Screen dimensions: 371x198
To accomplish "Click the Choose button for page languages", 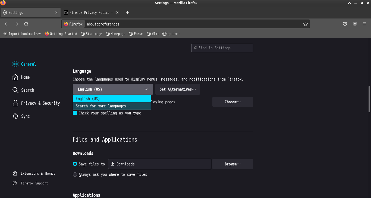I will pyautogui.click(x=233, y=102).
